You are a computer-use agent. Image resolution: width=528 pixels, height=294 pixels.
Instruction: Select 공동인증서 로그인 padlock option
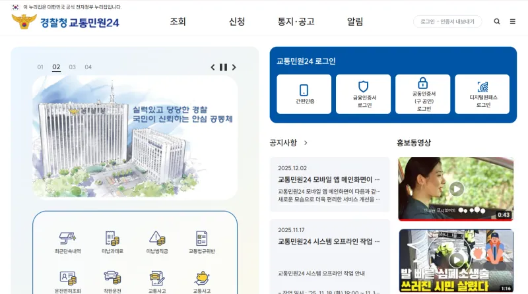(x=422, y=94)
